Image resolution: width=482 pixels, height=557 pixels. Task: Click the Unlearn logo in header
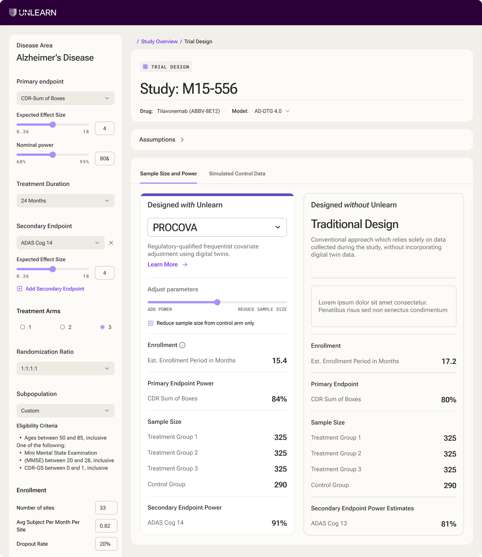click(33, 13)
